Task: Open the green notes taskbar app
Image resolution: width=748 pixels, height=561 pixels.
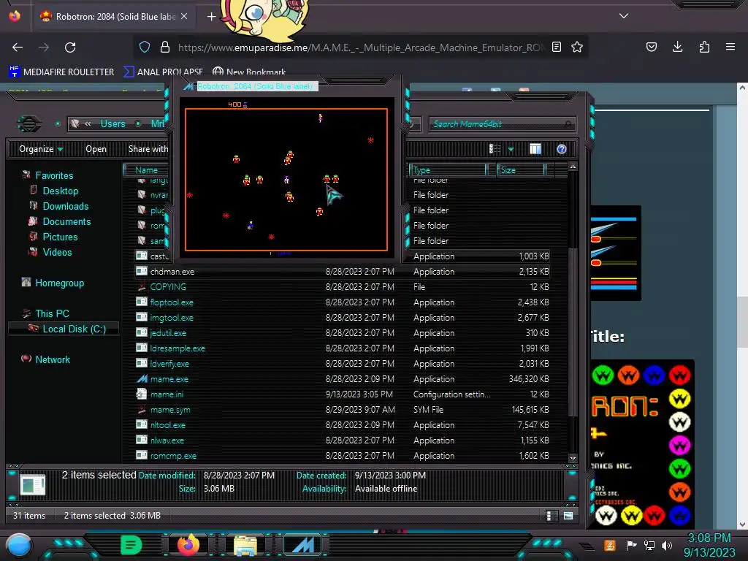Action: [131, 545]
